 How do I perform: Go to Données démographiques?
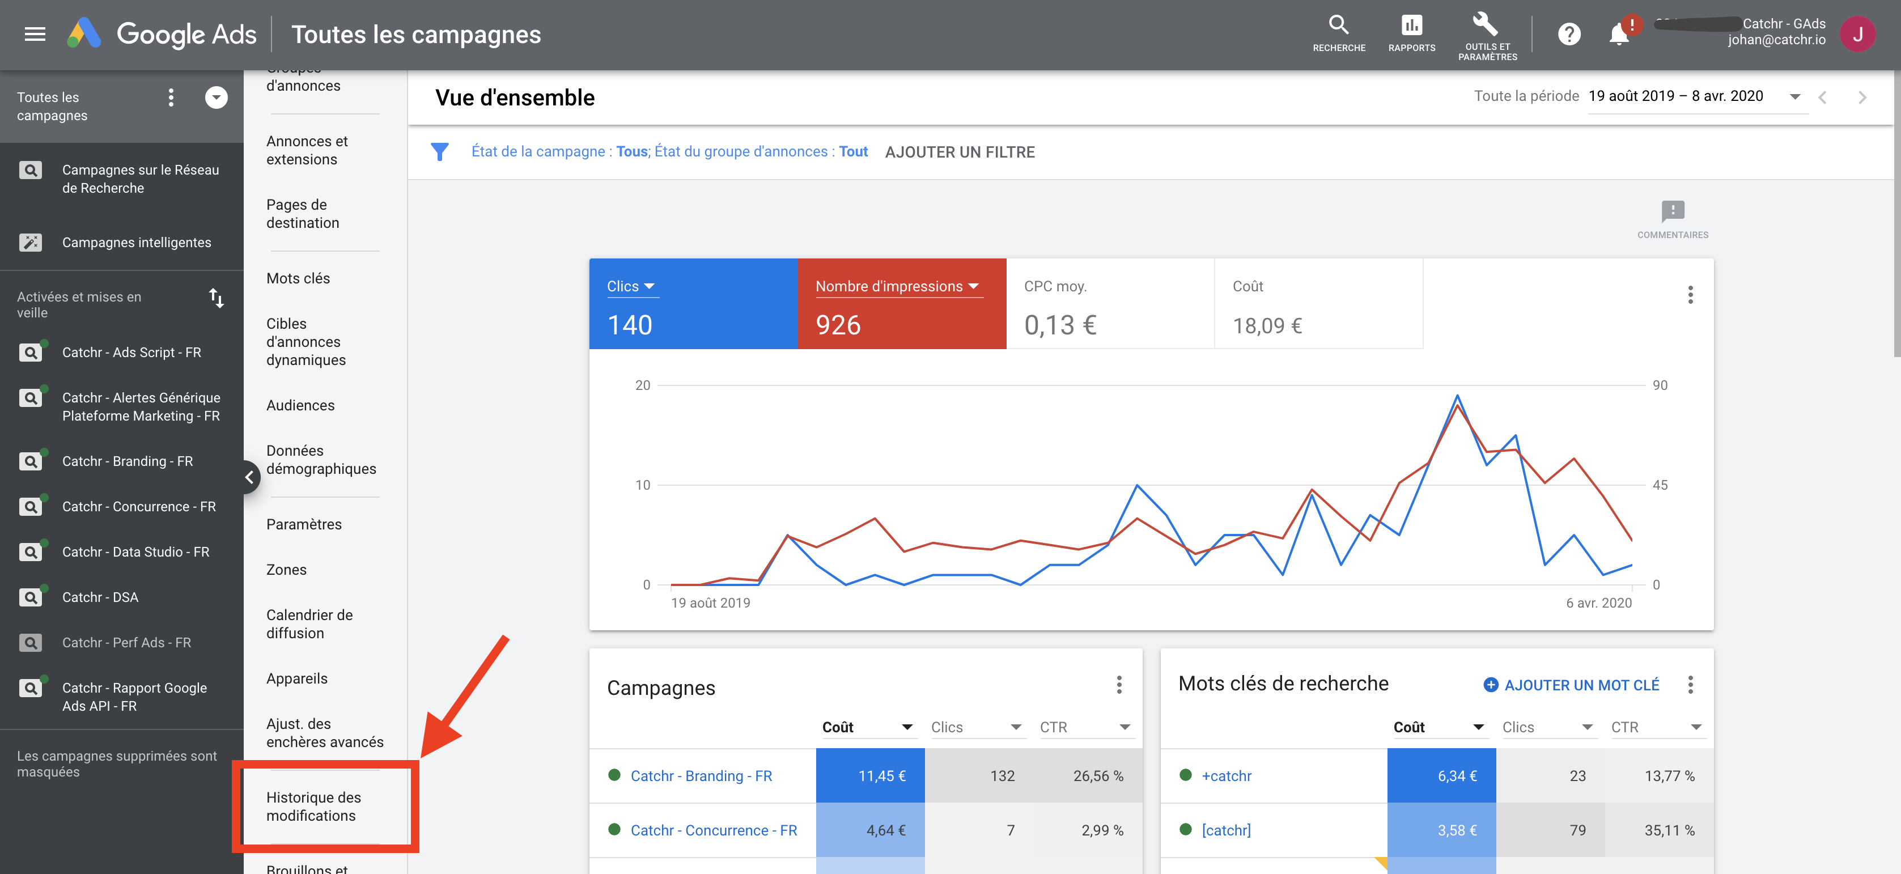(321, 460)
